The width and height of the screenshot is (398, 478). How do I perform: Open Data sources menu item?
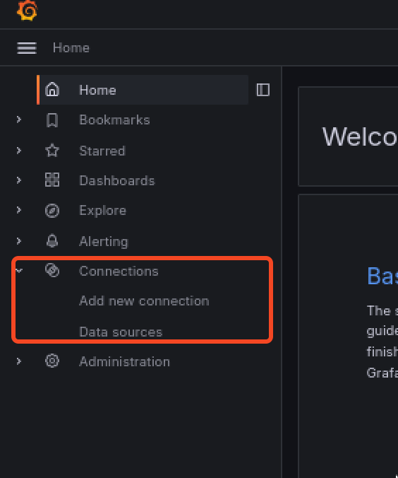(x=121, y=332)
